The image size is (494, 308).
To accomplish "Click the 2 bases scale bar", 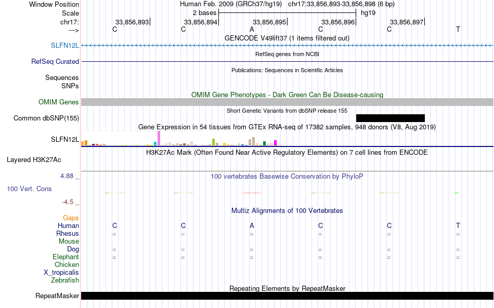I will [287, 13].
